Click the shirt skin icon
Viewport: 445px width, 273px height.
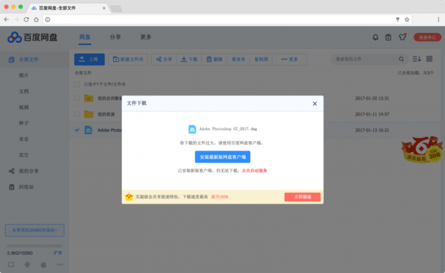click(402, 37)
